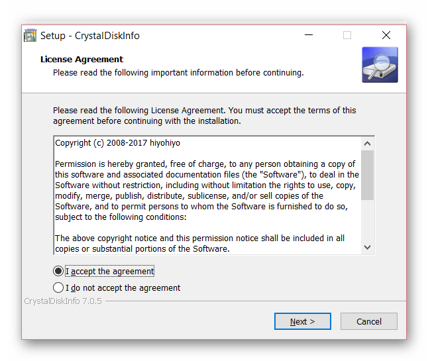Choose the do not accept radio circle
This screenshot has width=428, height=361.
(58, 287)
